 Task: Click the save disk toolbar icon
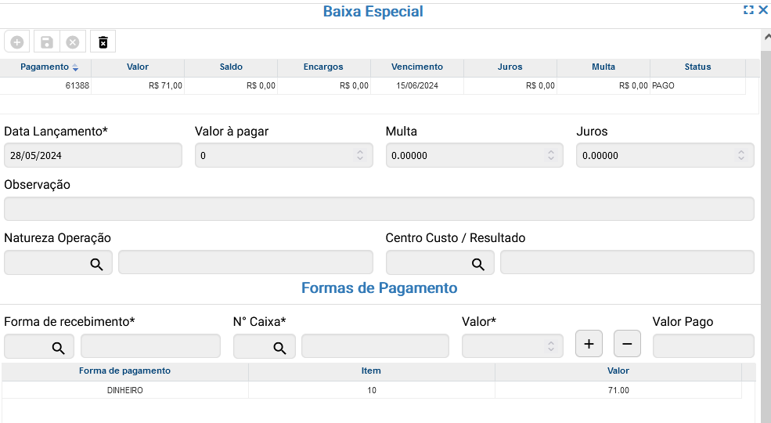(46, 42)
